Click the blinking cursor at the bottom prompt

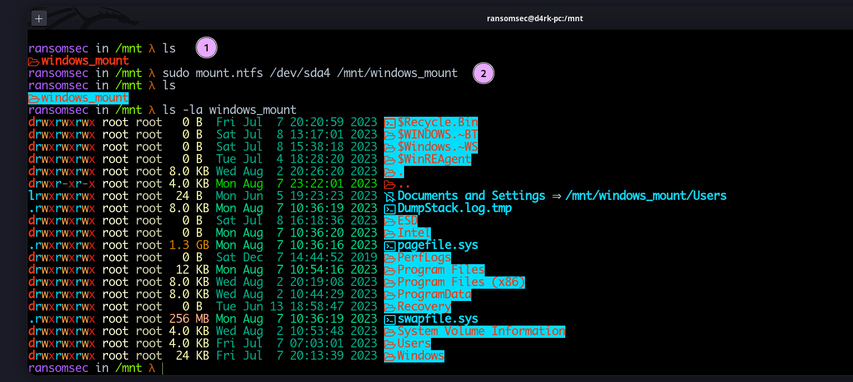[162, 367]
